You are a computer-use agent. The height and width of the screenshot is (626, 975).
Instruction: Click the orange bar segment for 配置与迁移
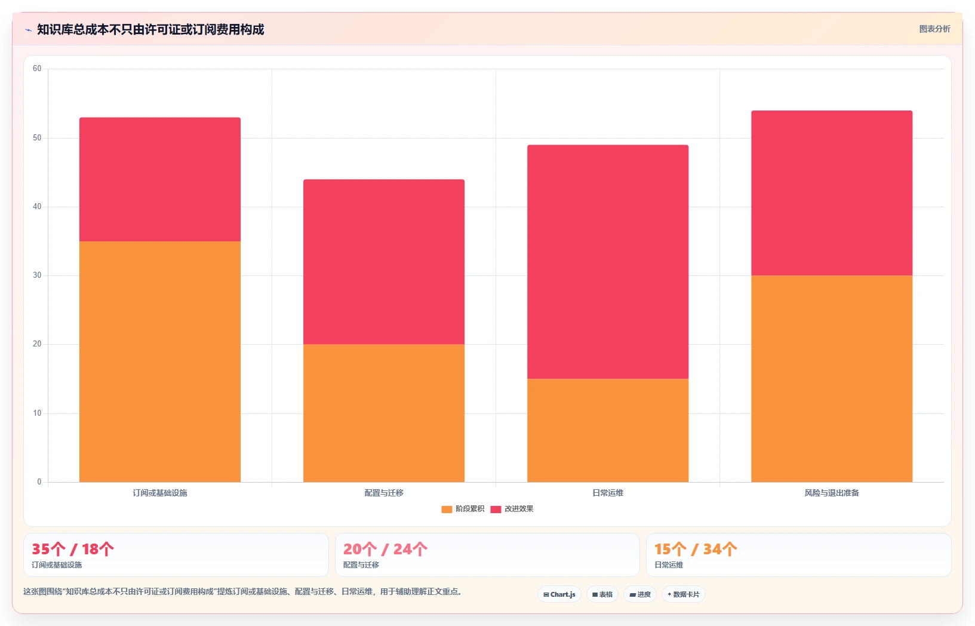pyautogui.click(x=384, y=413)
